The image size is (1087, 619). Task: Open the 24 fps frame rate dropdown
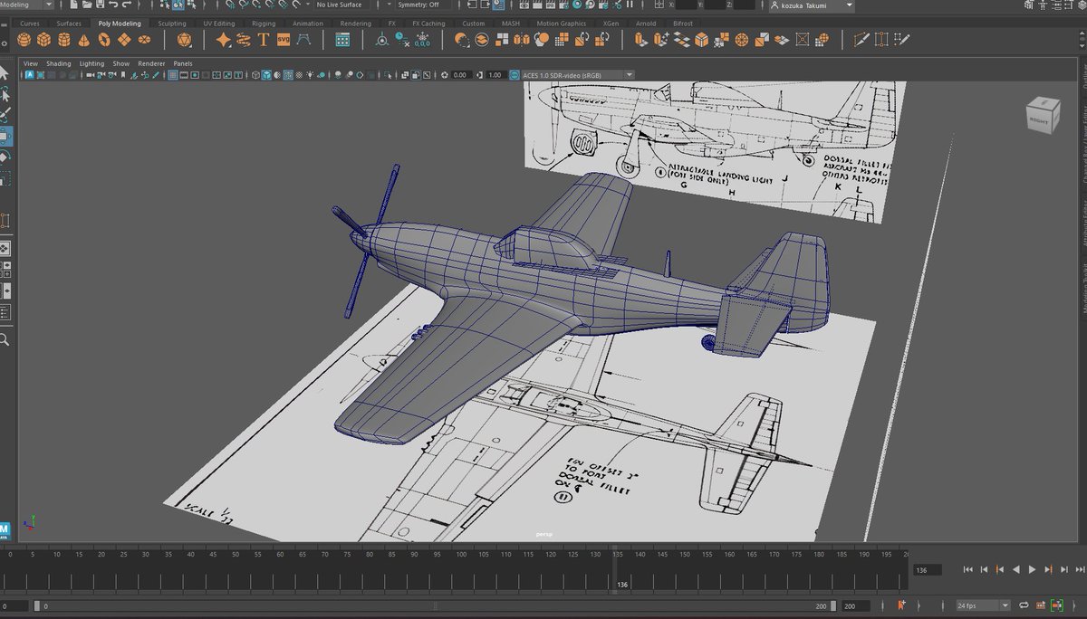[984, 605]
